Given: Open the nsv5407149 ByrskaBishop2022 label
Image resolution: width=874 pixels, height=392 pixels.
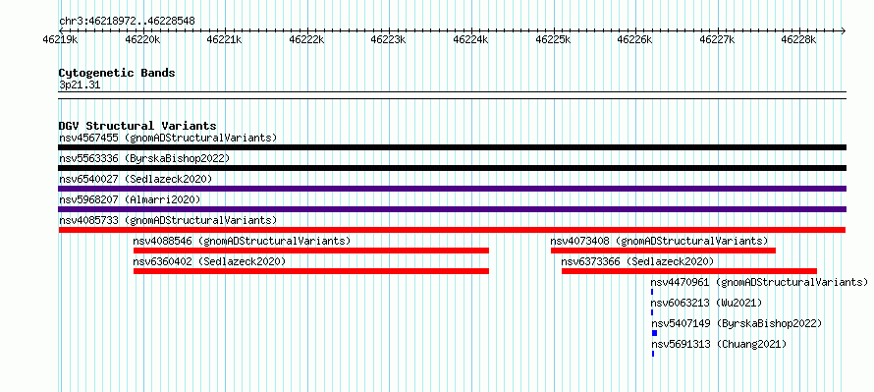Looking at the screenshot, I should point(737,323).
